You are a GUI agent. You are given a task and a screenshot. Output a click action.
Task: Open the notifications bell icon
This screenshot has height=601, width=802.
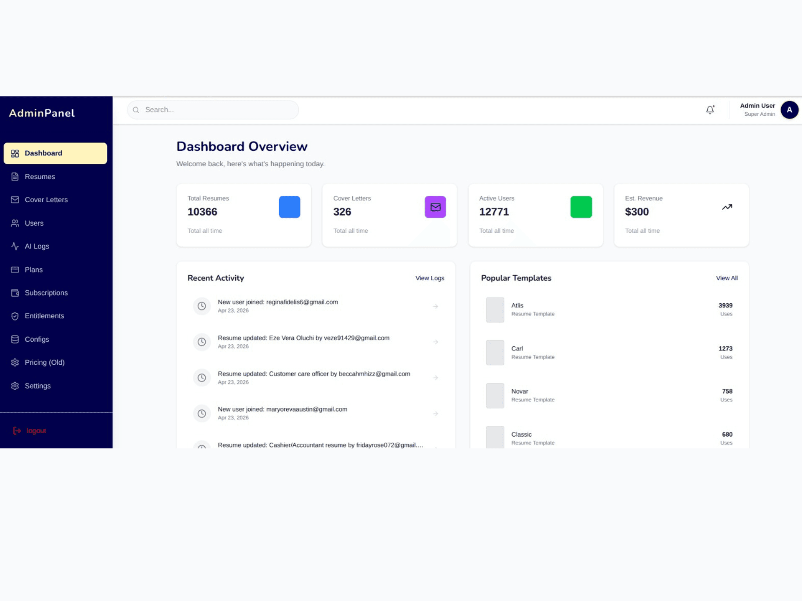point(710,110)
